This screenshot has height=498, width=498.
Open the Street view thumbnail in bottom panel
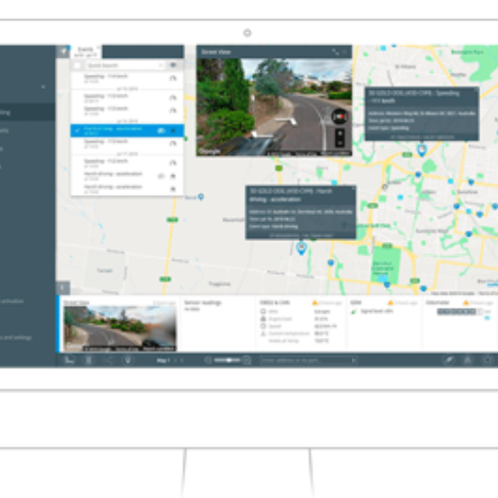tap(121, 329)
